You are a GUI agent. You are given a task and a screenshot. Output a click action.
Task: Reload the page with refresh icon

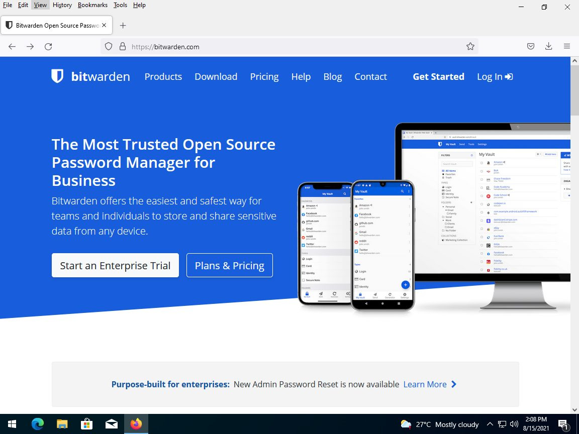[x=48, y=47]
